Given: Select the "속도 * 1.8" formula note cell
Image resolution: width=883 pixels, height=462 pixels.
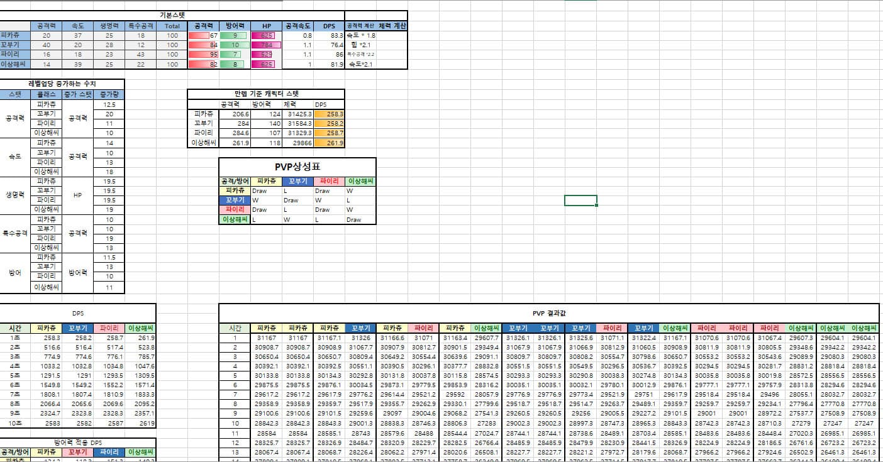Looking at the screenshot, I should [x=360, y=36].
